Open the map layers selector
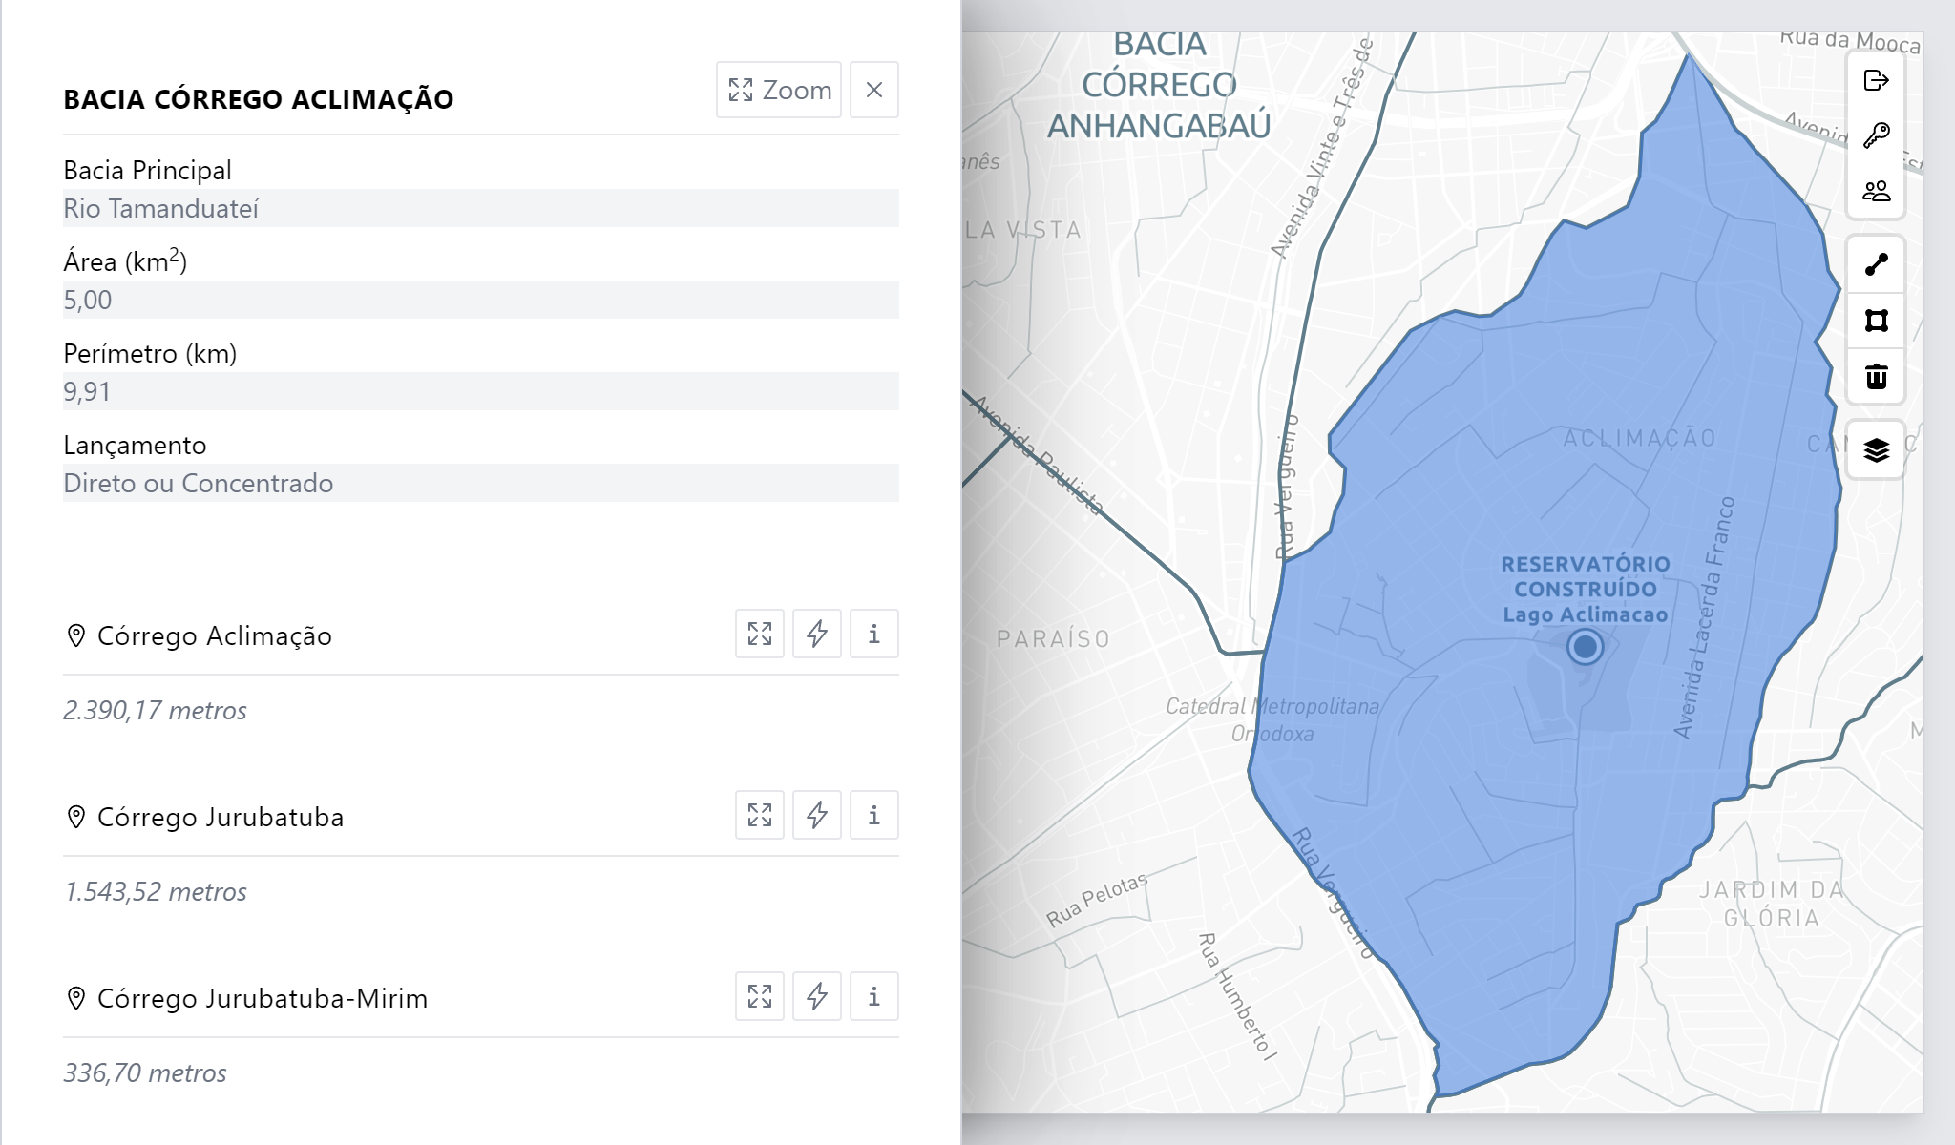This screenshot has width=1955, height=1145. pos(1877,449)
